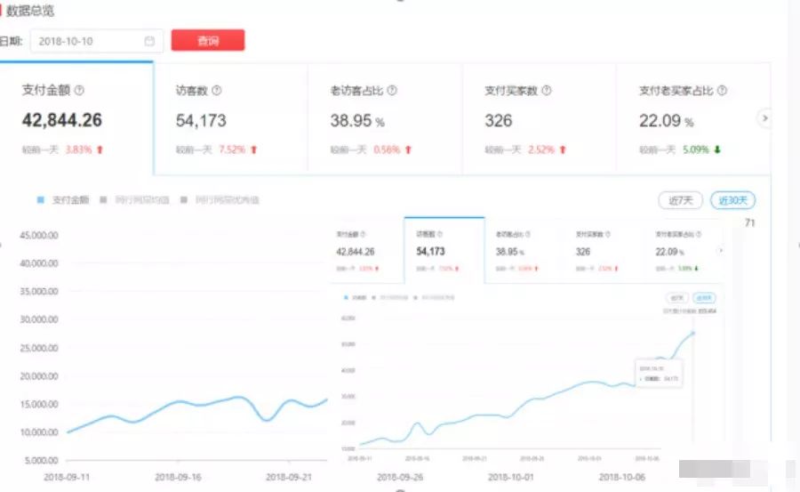Click the red up arrow next to 2.52%
This screenshot has width=800, height=492.
pyautogui.click(x=563, y=149)
